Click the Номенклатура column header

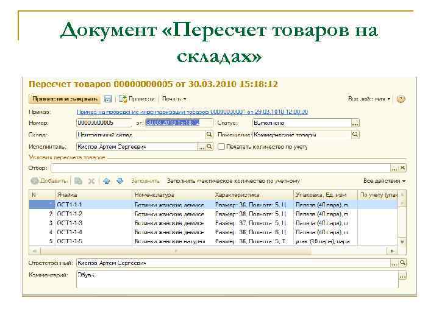(x=172, y=195)
